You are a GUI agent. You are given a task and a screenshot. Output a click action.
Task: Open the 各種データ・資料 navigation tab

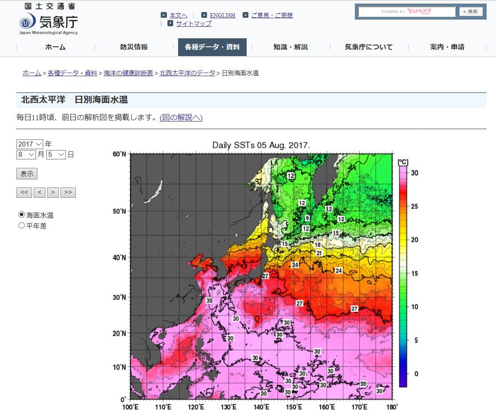(212, 47)
